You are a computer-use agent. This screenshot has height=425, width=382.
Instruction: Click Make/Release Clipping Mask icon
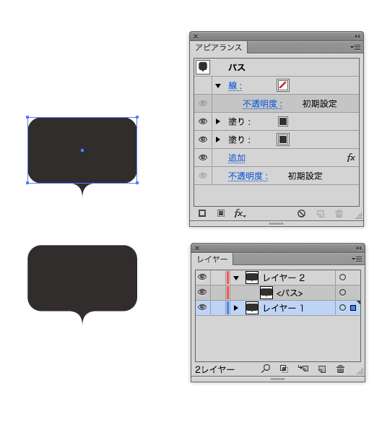284,369
